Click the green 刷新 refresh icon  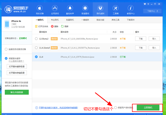pos(63,26)
